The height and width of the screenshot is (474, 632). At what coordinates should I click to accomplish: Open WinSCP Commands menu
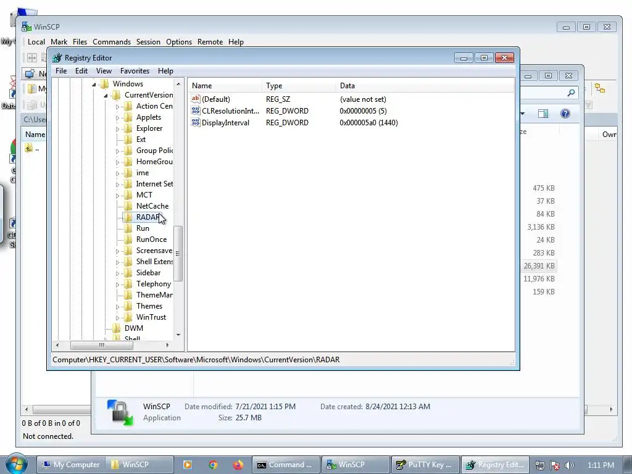click(x=112, y=42)
